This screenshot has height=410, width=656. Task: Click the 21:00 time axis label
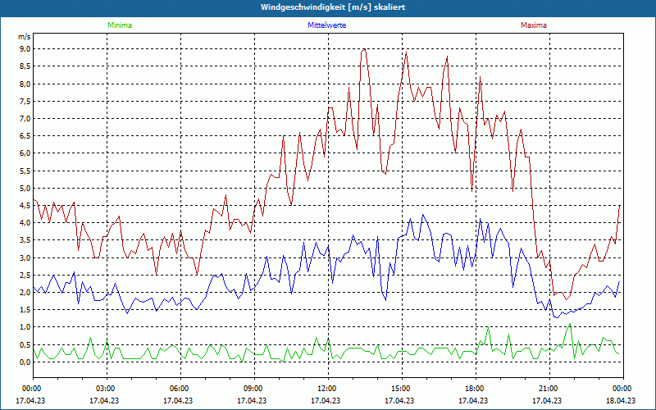[x=549, y=389]
